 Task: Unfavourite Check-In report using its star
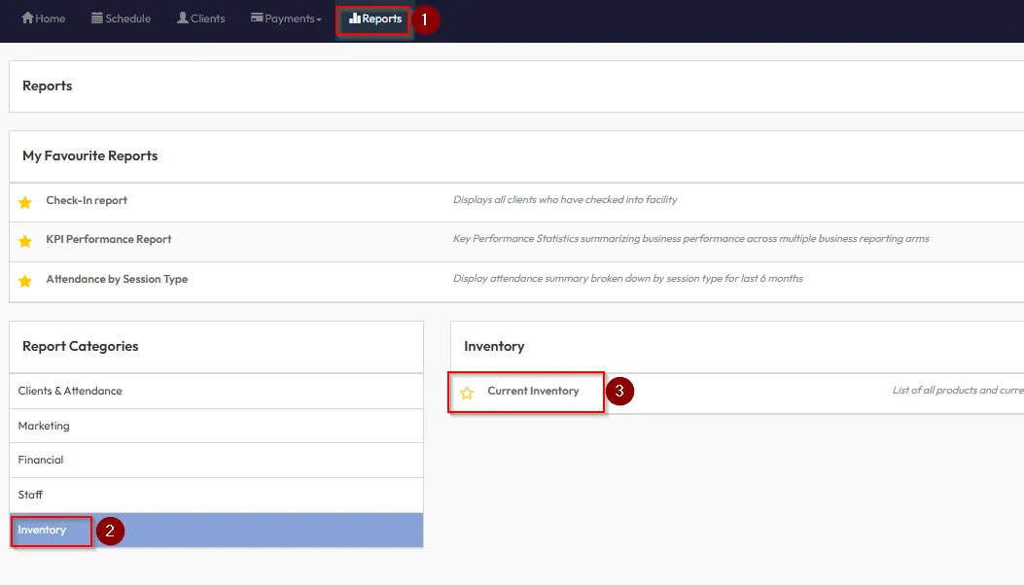25,202
